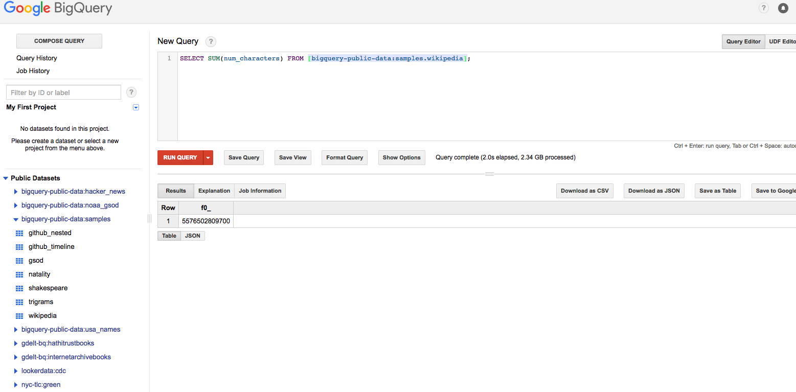Click inside the SQL query editor text

click(325, 59)
